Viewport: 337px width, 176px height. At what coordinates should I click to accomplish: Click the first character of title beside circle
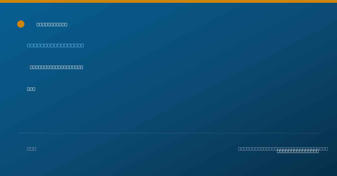[38, 24]
